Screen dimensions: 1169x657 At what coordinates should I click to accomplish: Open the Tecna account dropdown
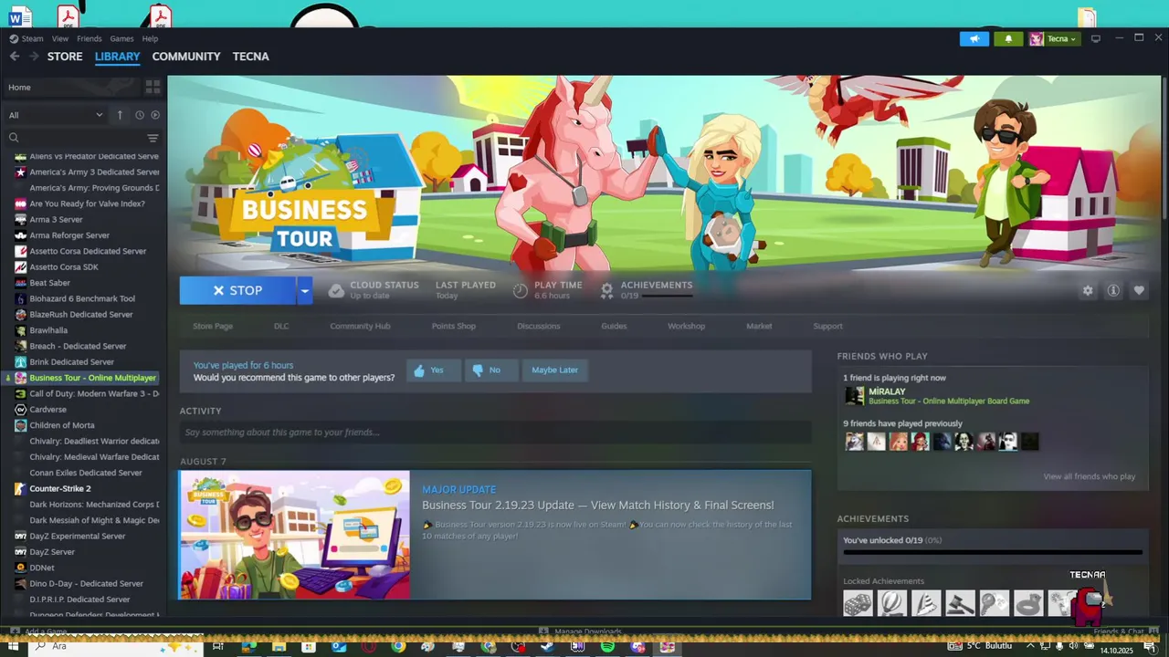[1055, 38]
